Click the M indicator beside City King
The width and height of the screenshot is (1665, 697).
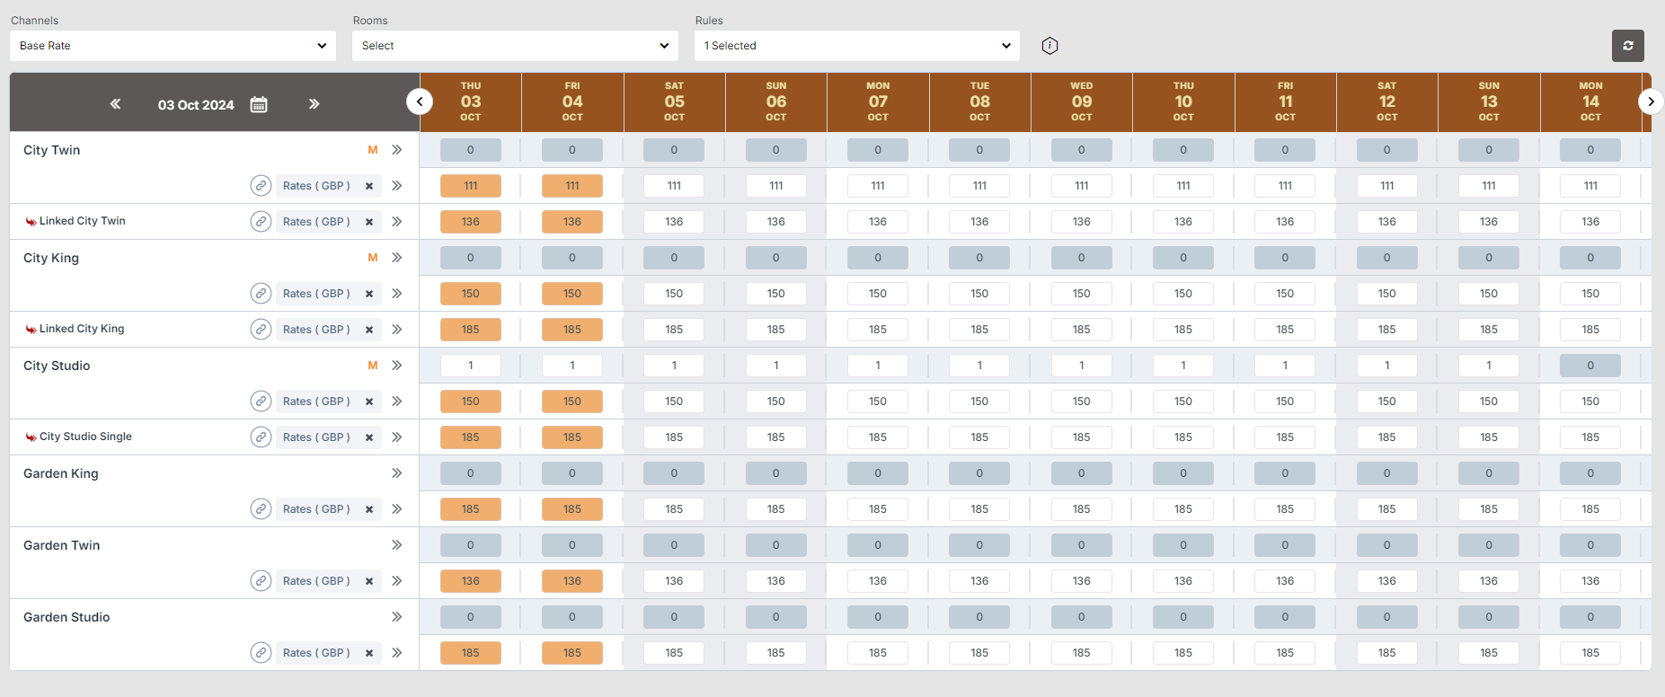(373, 258)
